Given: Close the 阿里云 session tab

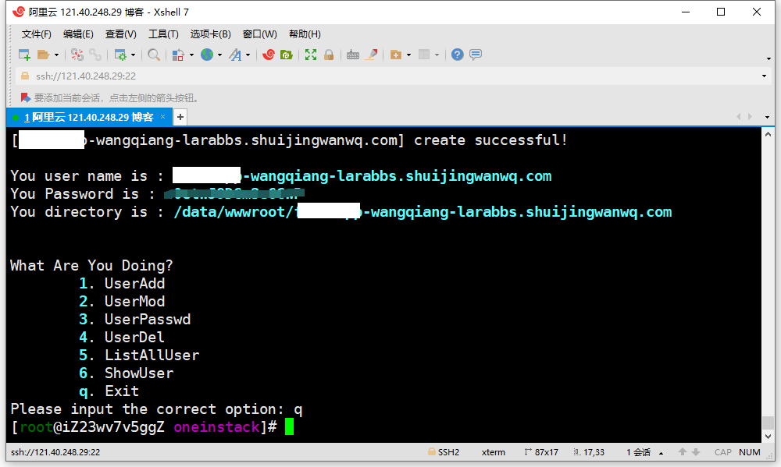Looking at the screenshot, I should click(x=162, y=117).
